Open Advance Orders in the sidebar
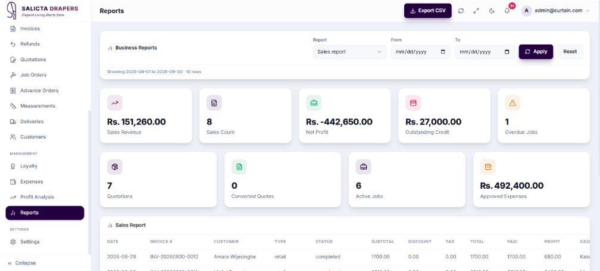The image size is (600, 271). click(x=45, y=91)
